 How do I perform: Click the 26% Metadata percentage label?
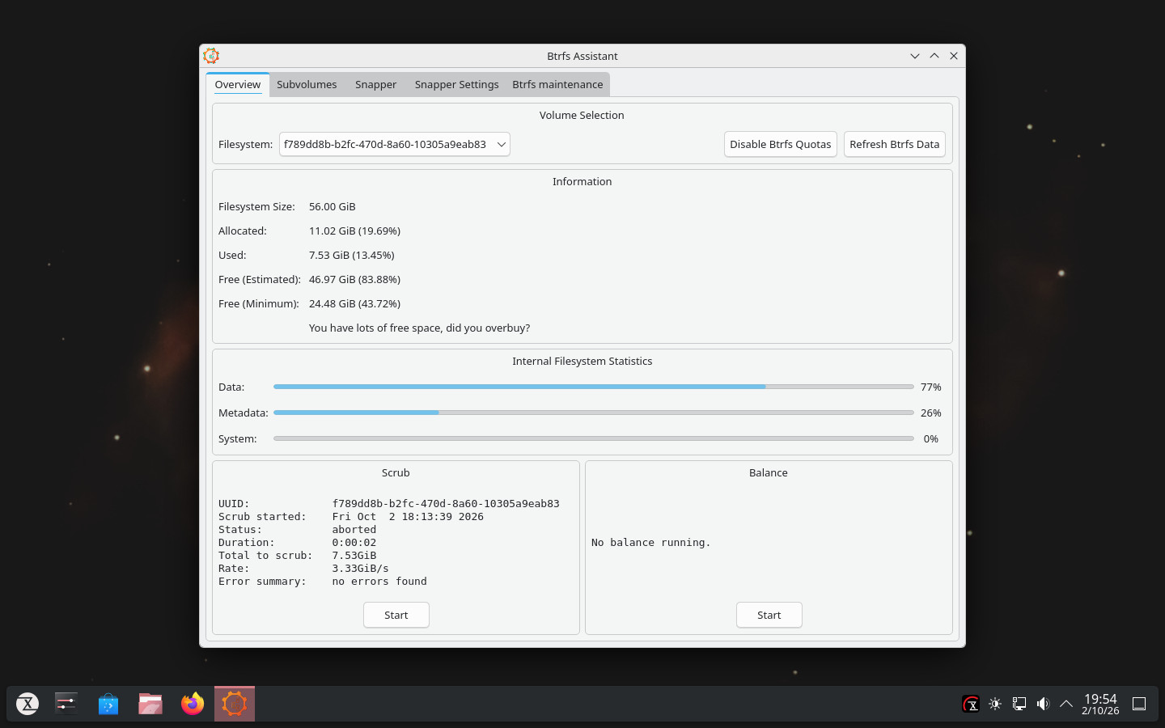(x=931, y=413)
